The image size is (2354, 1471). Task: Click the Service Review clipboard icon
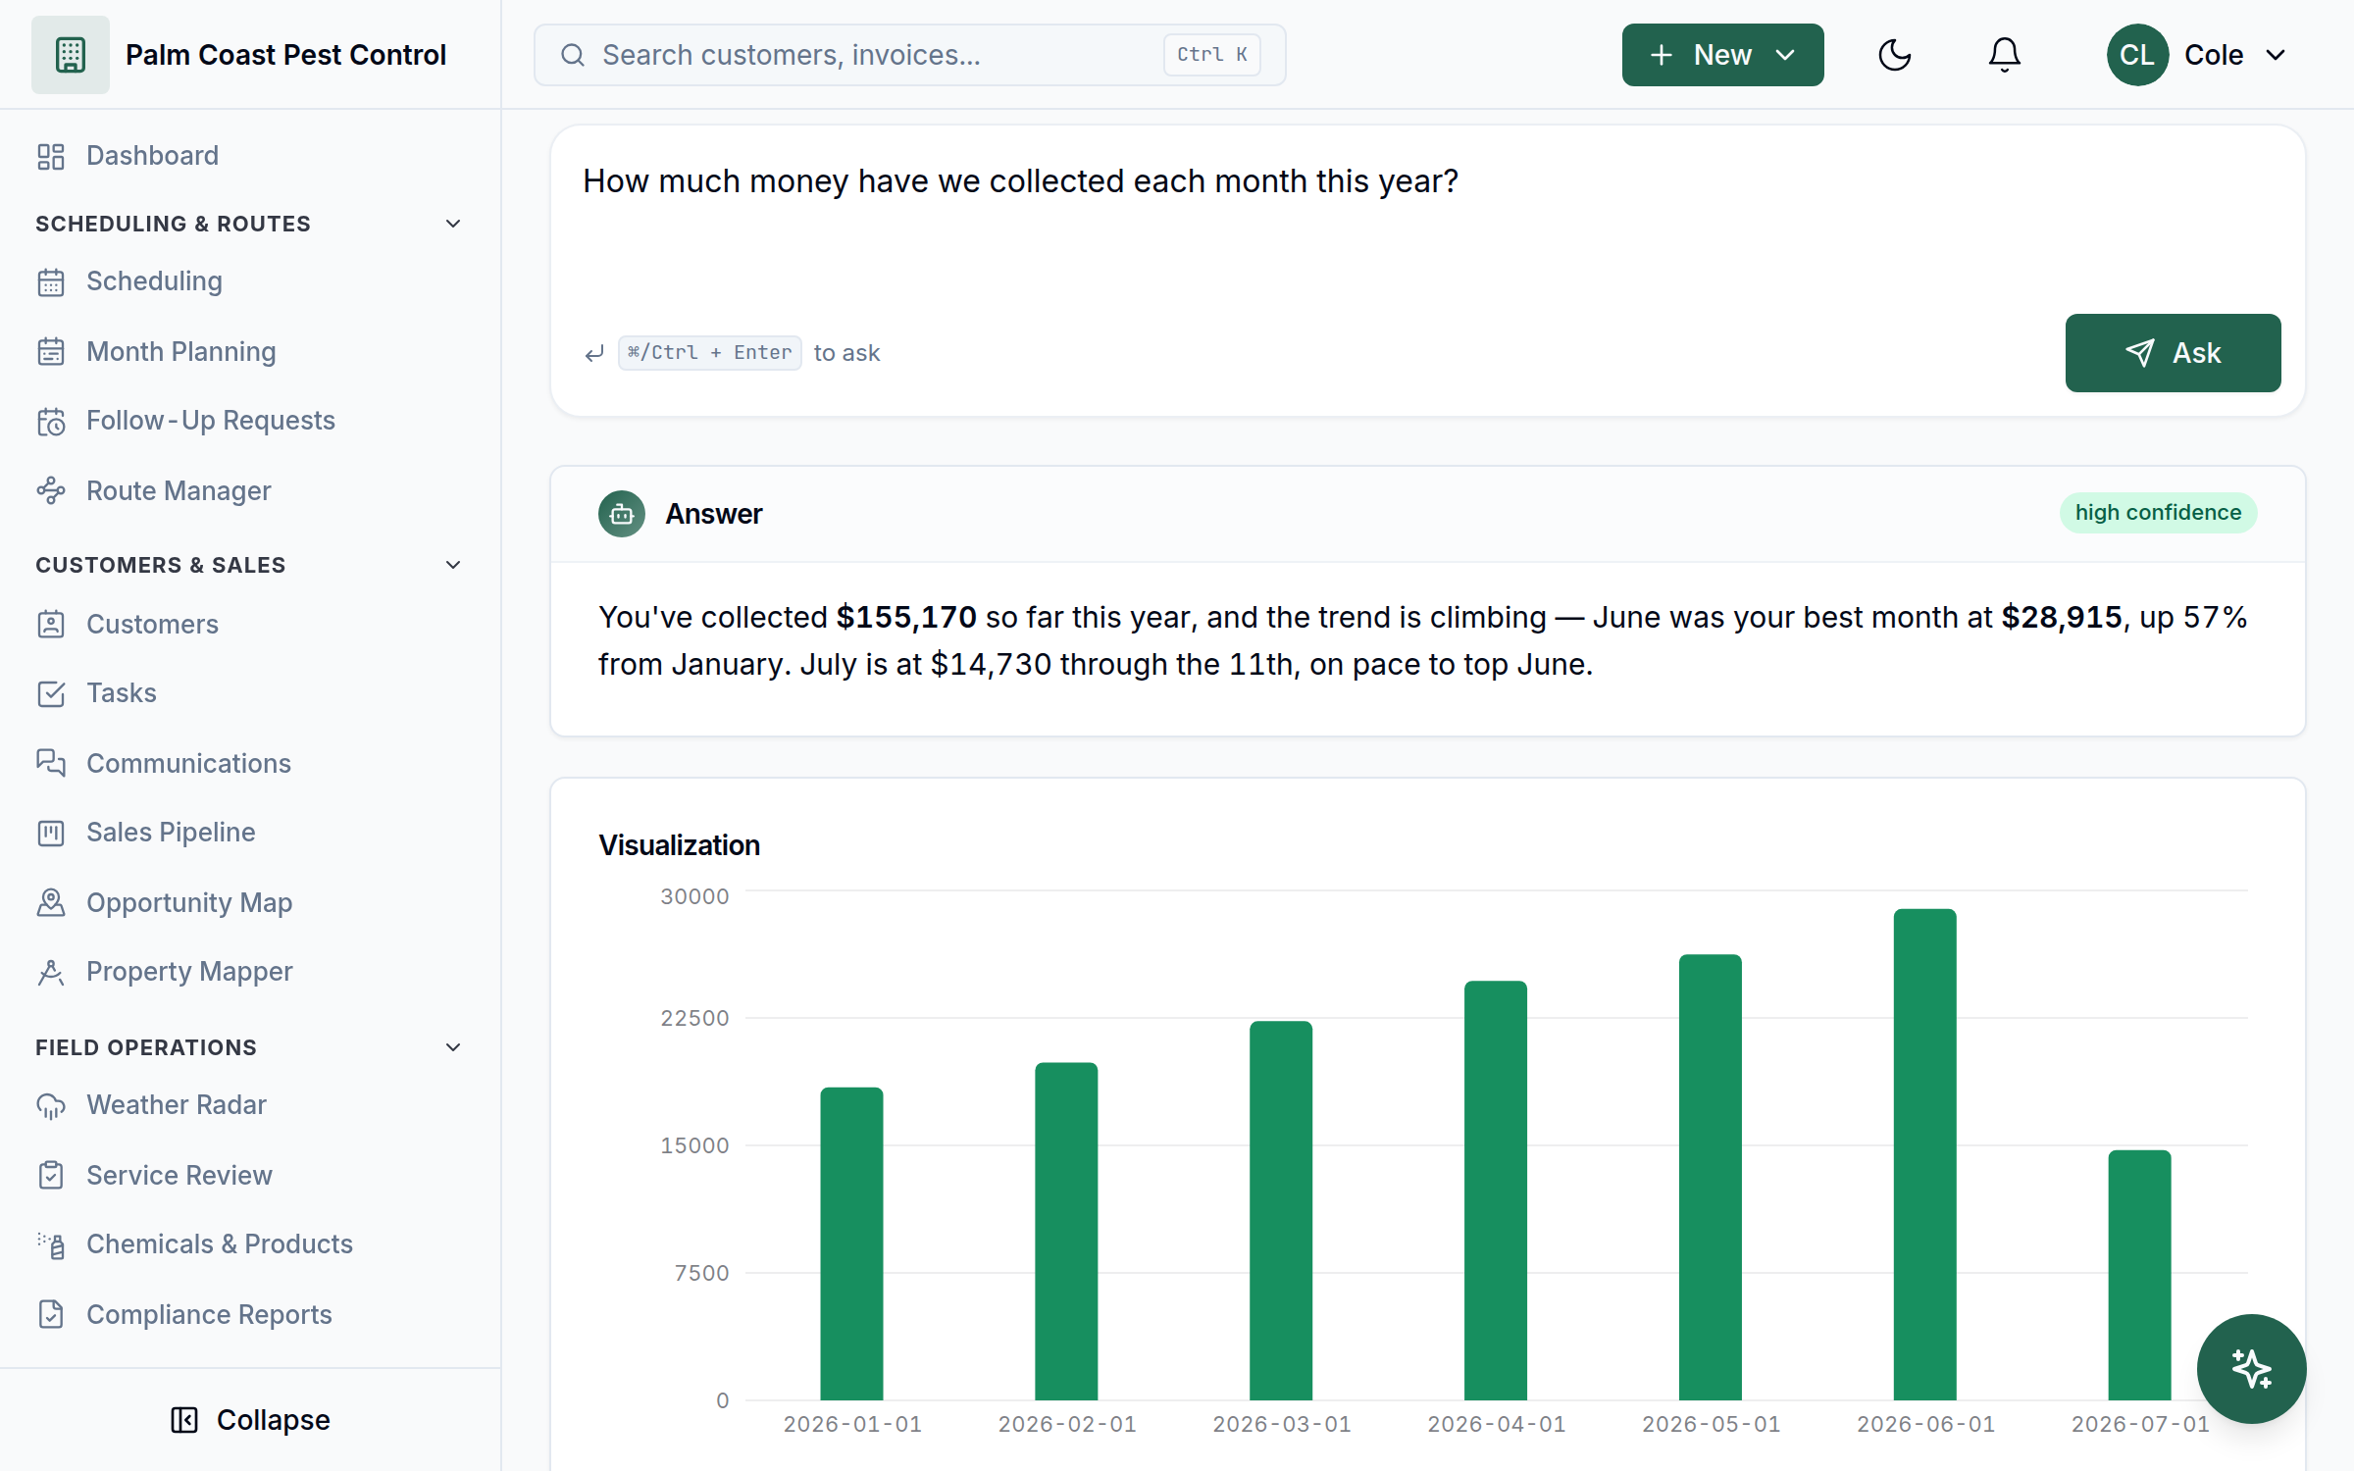point(51,1175)
